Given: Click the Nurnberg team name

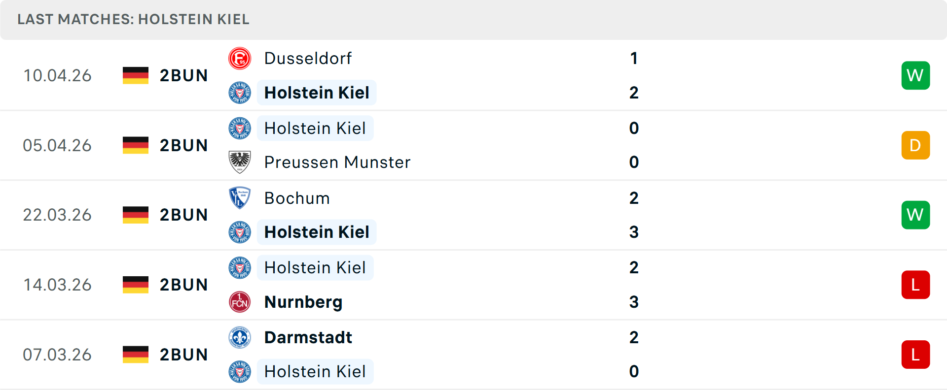Looking at the screenshot, I should pos(303,302).
